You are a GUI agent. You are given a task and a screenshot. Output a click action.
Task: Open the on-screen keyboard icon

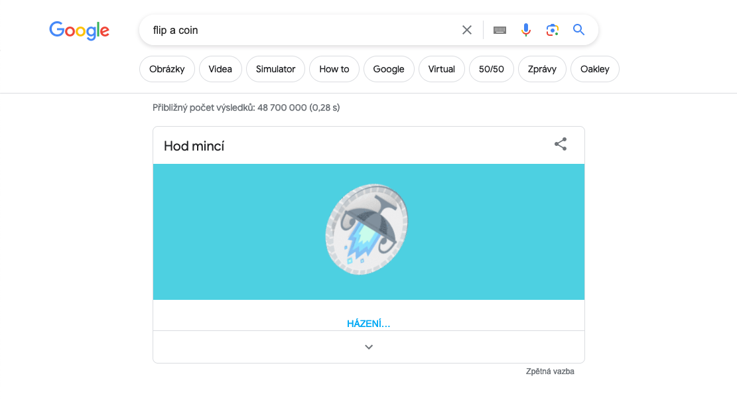click(500, 30)
